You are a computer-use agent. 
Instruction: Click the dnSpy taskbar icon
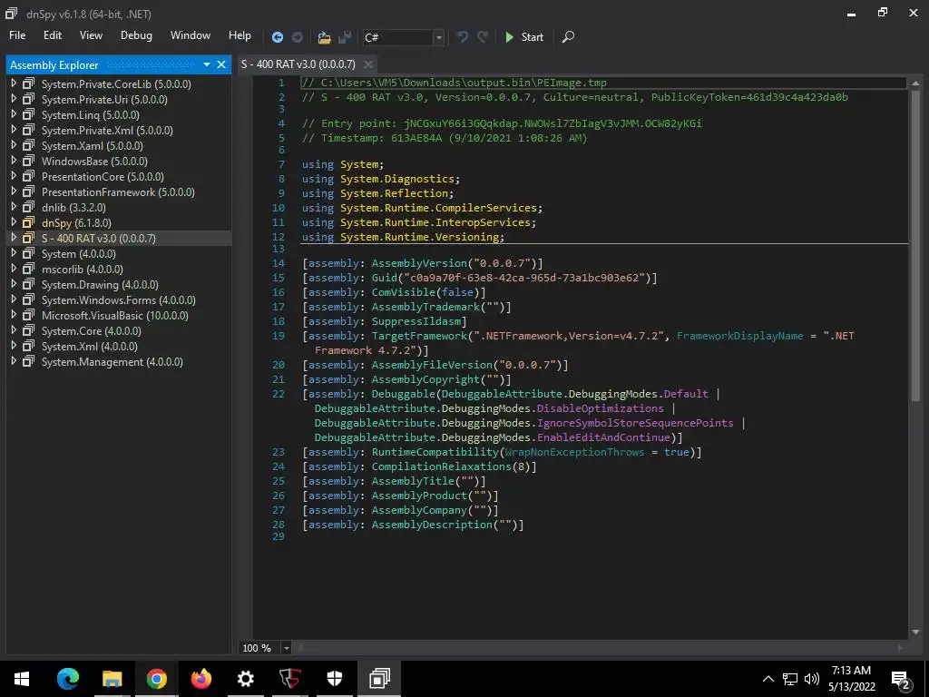379,679
